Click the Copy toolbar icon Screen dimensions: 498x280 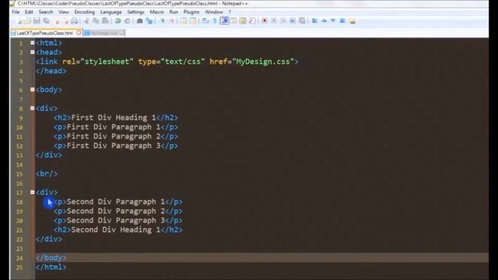coord(96,21)
